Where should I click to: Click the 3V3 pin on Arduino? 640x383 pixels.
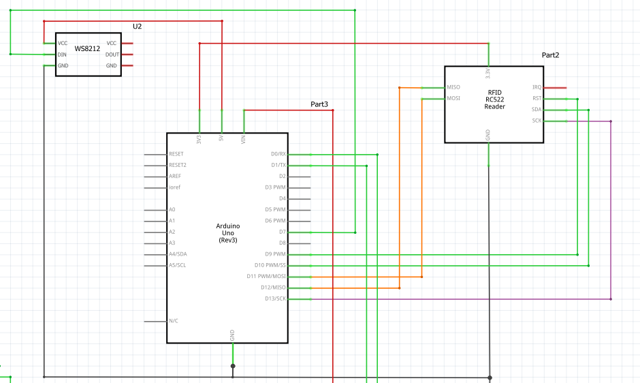[199, 139]
